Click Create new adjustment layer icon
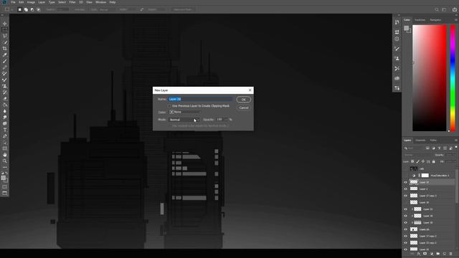The width and height of the screenshot is (459, 258). [x=432, y=254]
